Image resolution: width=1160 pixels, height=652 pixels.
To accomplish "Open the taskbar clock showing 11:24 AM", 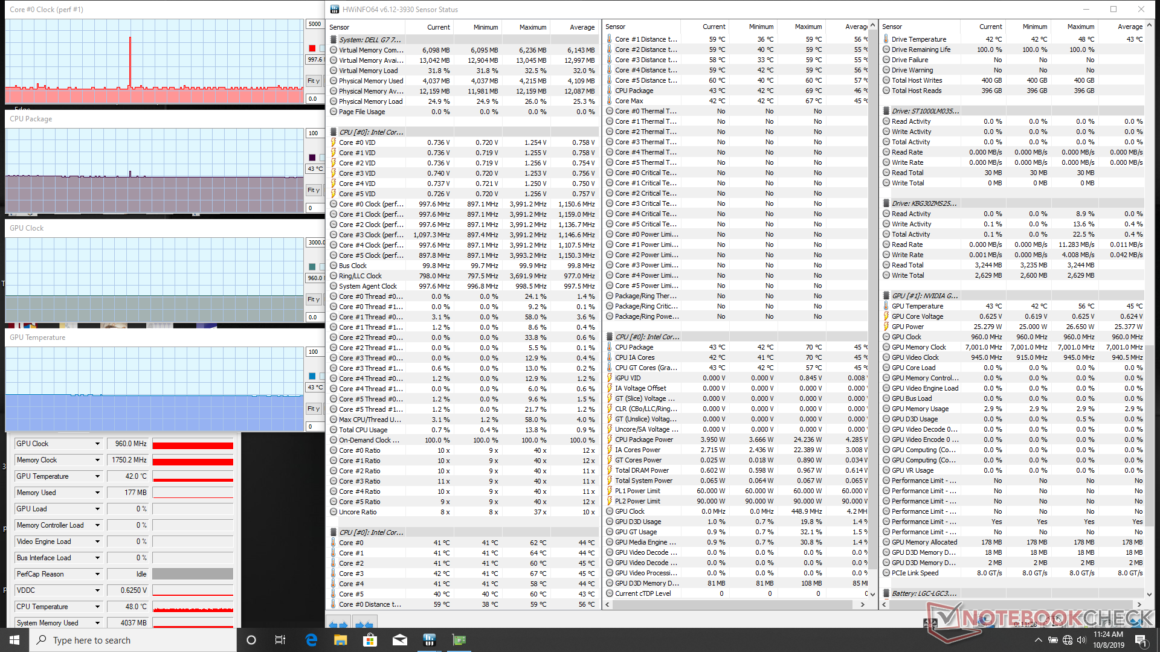I will [x=1109, y=640].
